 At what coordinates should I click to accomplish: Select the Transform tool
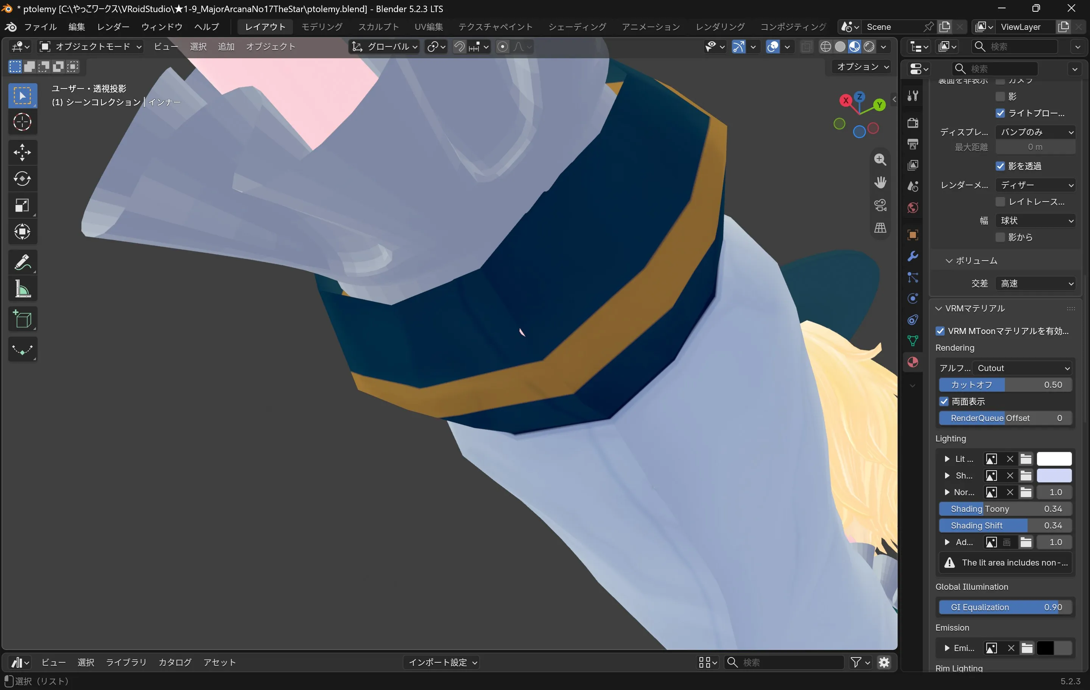[x=22, y=232]
